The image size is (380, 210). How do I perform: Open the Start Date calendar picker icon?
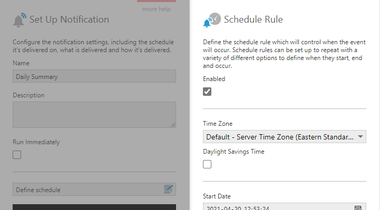coord(358,208)
